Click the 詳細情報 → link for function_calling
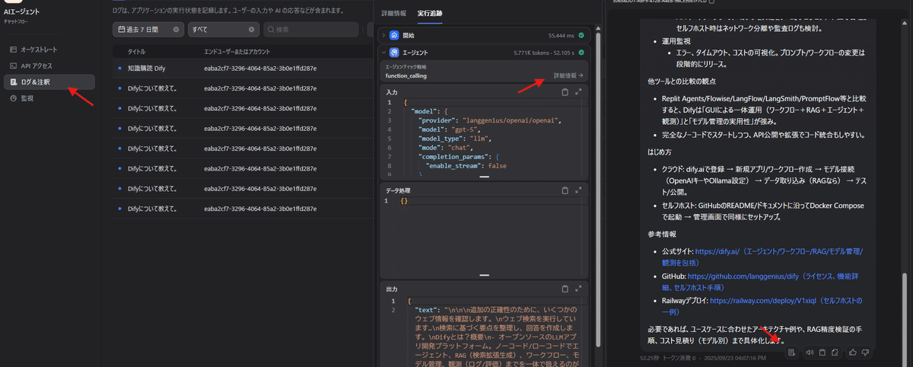The height and width of the screenshot is (367, 913). 568,76
